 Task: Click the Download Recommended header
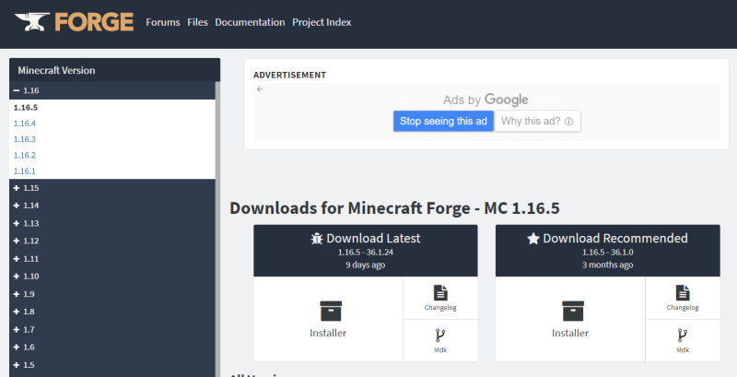[x=608, y=251]
